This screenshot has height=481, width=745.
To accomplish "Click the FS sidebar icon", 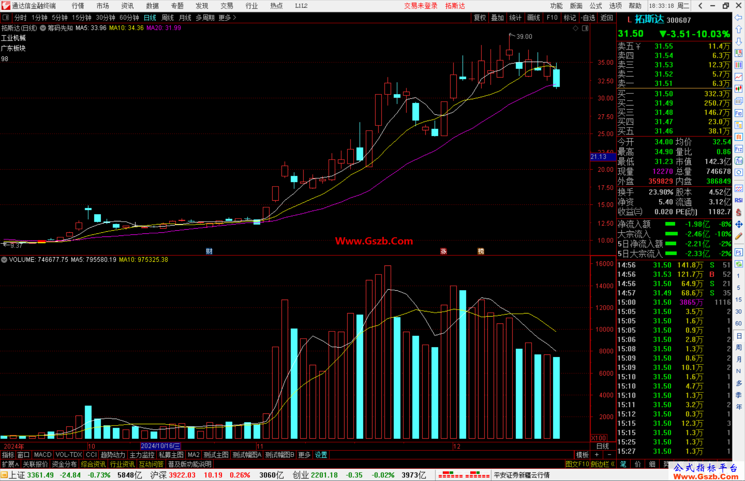I will [x=738, y=252].
